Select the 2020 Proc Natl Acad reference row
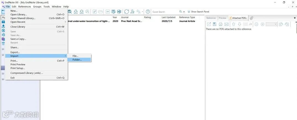The height and width of the screenshot is (120, 297). tap(133, 21)
